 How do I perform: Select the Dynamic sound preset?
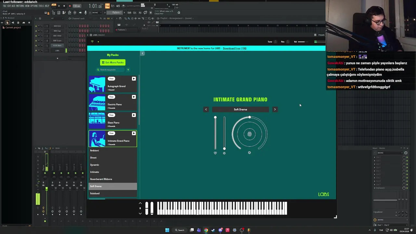click(x=113, y=165)
